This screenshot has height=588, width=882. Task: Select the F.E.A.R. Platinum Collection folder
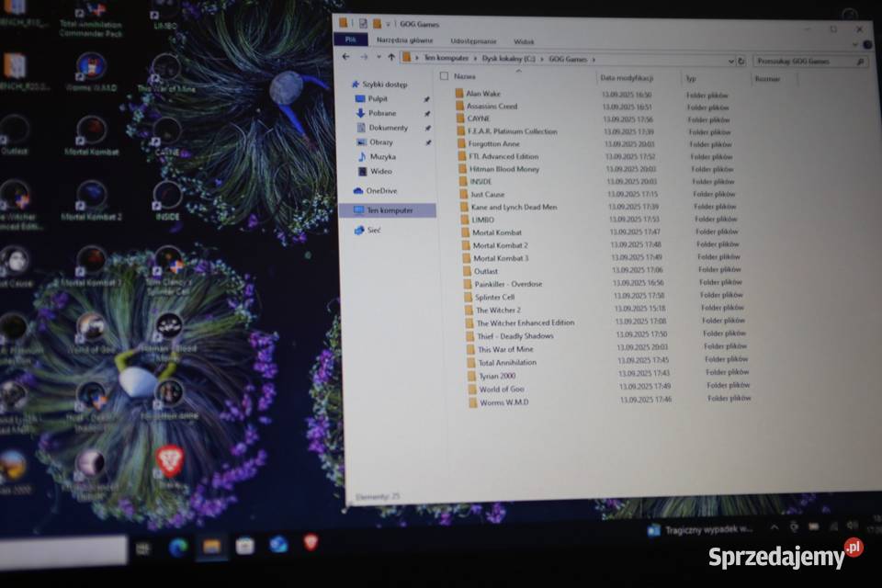pos(512,131)
